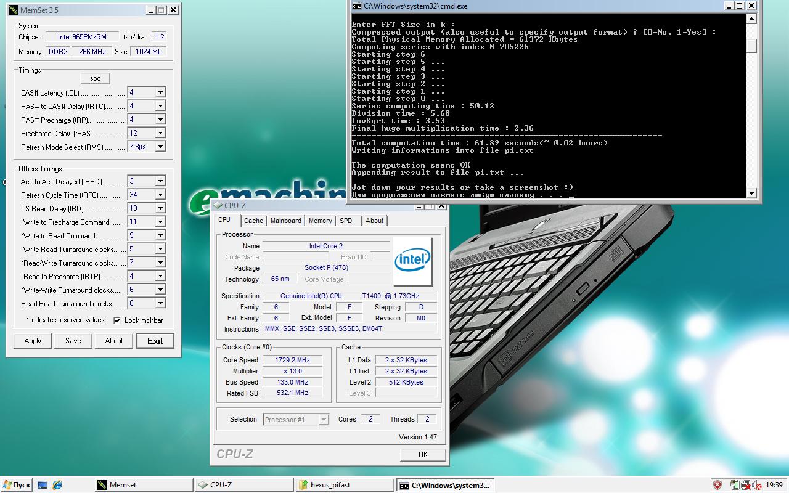Click the Intel logo in CPU-Z
The width and height of the screenshot is (789, 493).
[413, 261]
